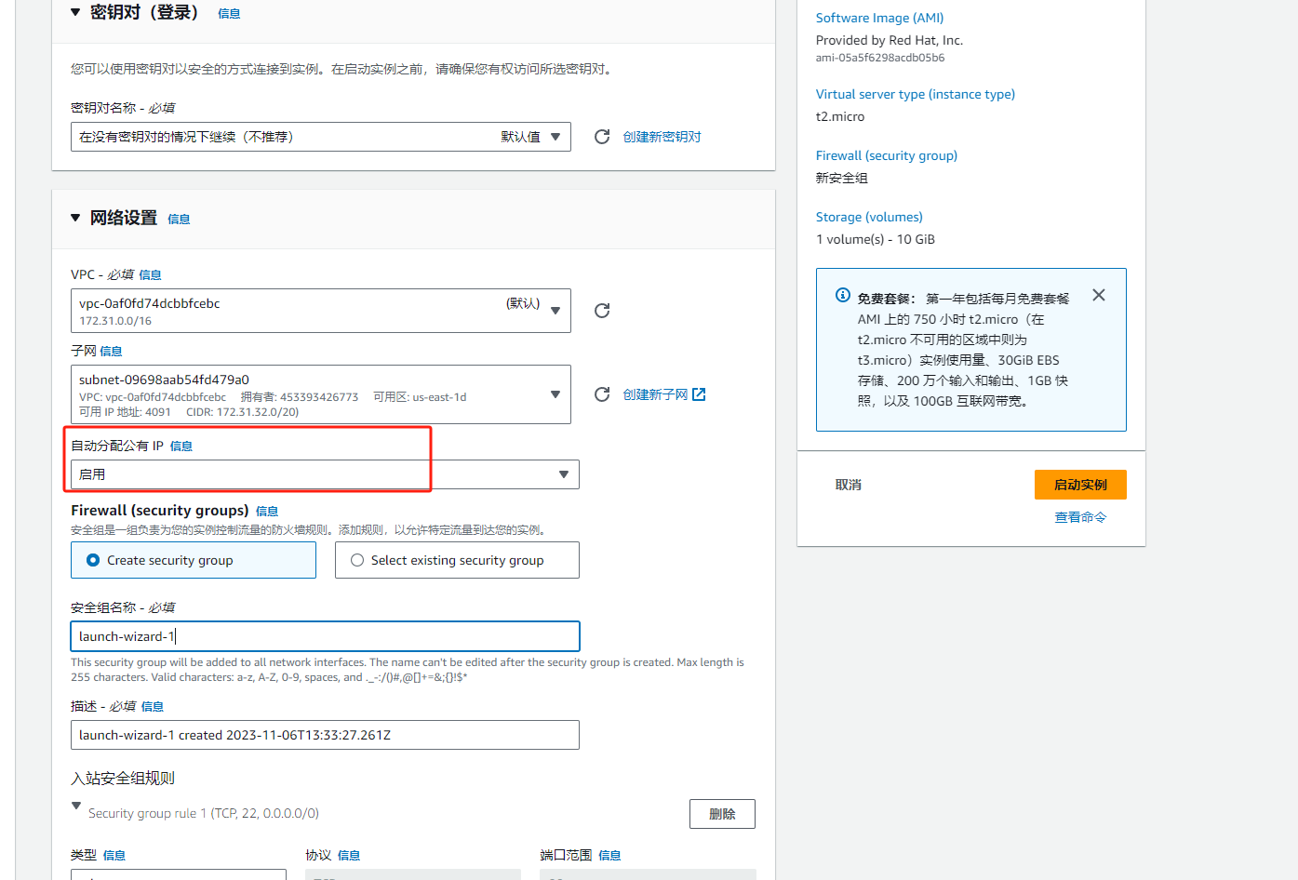Open Firewall (security group) summary link
Viewport: 1298px width, 880px height.
887,155
